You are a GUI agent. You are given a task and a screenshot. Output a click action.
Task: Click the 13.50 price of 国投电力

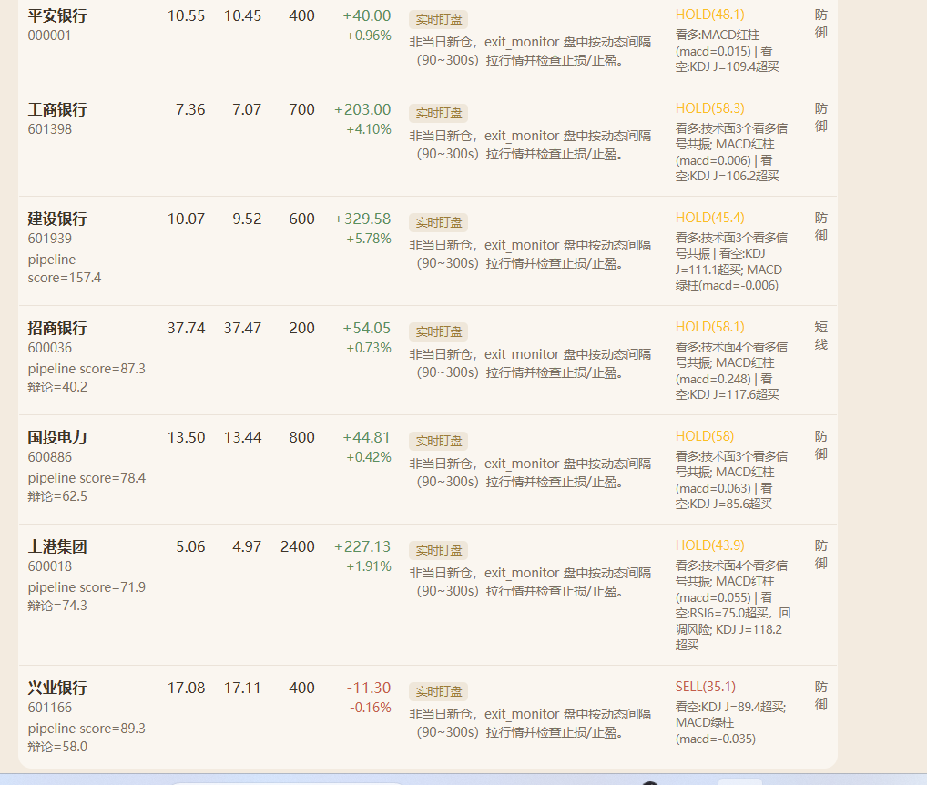point(187,438)
